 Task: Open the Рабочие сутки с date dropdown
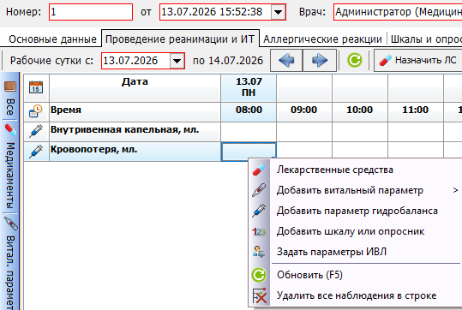pos(177,61)
